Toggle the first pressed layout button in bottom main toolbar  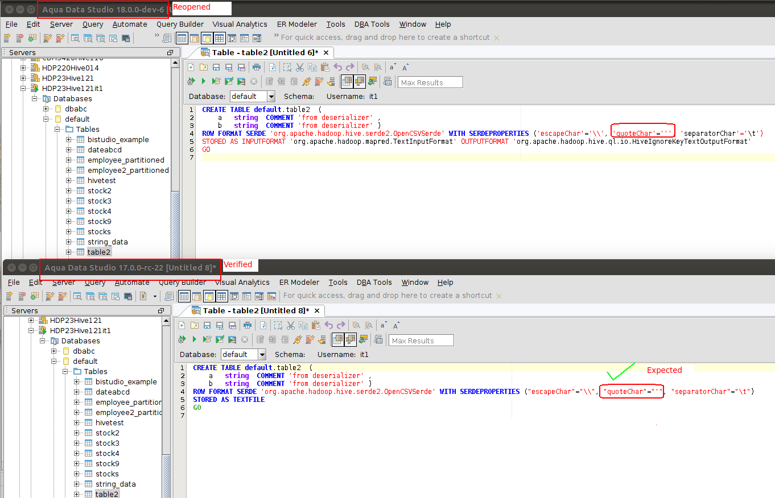(x=184, y=296)
